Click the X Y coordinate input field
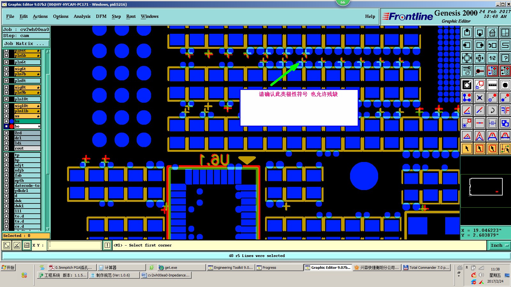This screenshot has height=287, width=511. (x=75, y=245)
